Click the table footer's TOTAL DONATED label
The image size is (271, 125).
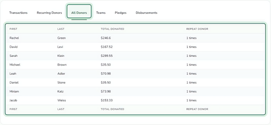click(112, 109)
